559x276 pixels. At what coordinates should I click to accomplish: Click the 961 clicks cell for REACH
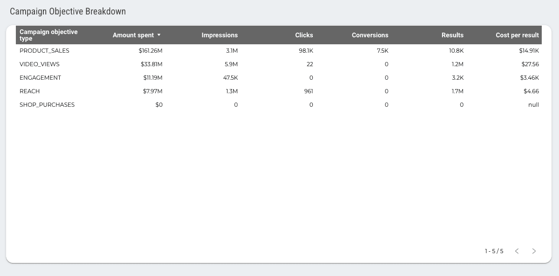pos(308,91)
